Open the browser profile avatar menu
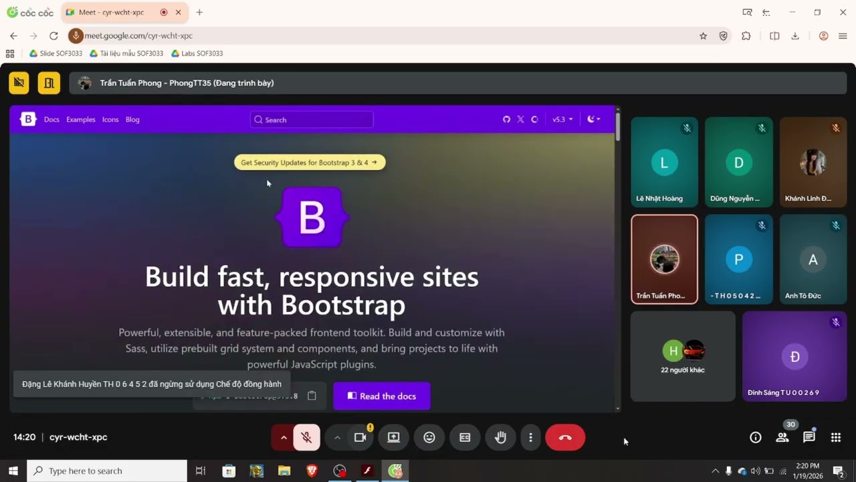Viewport: 856px width, 482px height. pyautogui.click(x=823, y=36)
